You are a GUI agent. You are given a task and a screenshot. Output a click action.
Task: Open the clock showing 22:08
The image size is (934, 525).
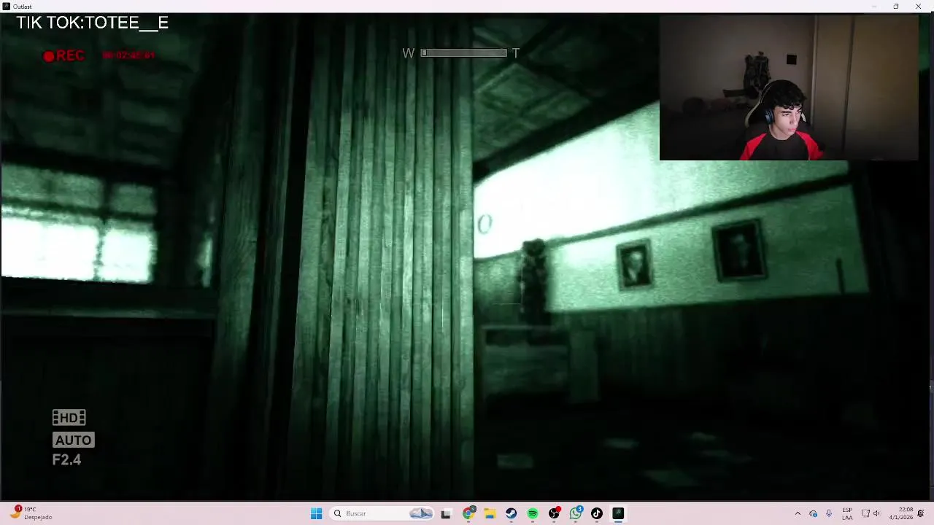901,513
